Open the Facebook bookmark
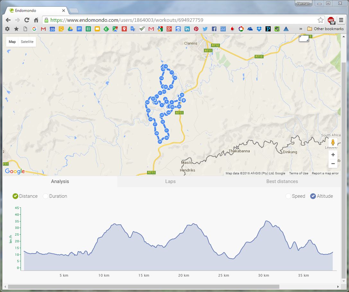349x292 pixels. [214, 29]
